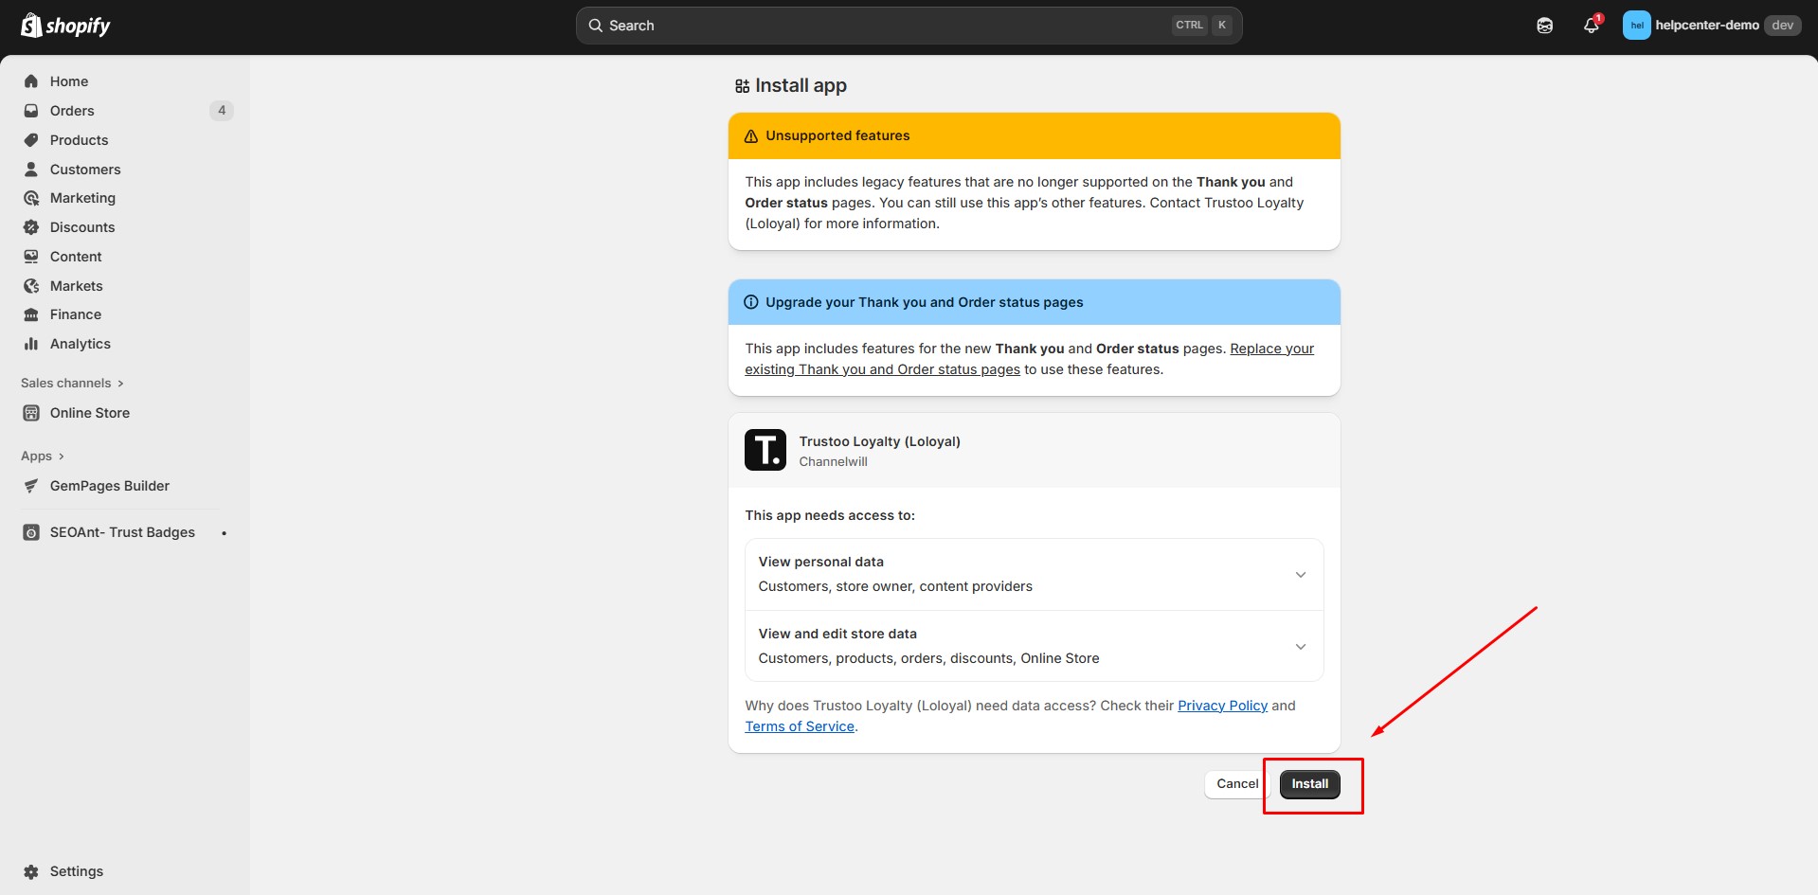Viewport: 1818px width, 895px height.
Task: Cancel the app installation
Action: (1236, 784)
